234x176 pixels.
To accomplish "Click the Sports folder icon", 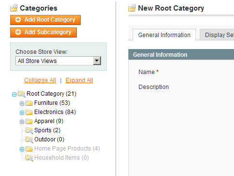I will tap(29, 131).
